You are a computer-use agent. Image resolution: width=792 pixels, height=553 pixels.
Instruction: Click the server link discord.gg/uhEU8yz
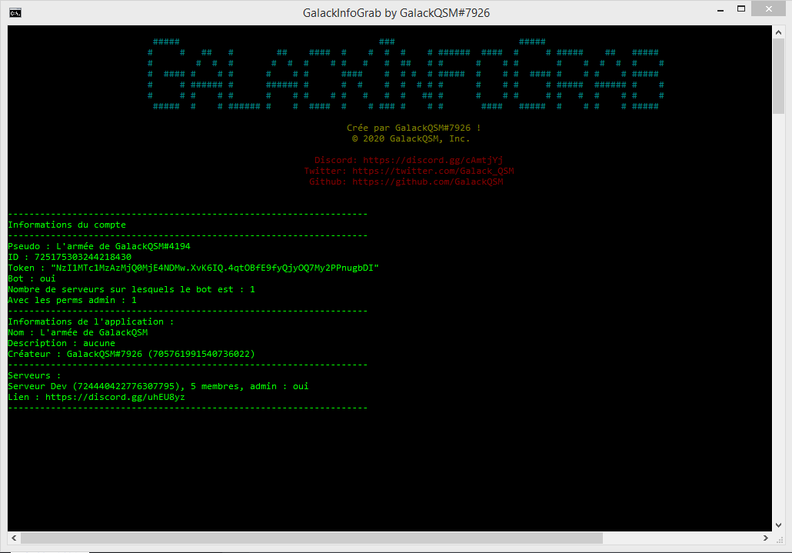tap(115, 397)
